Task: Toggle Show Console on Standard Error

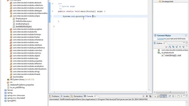Action: 165,96
